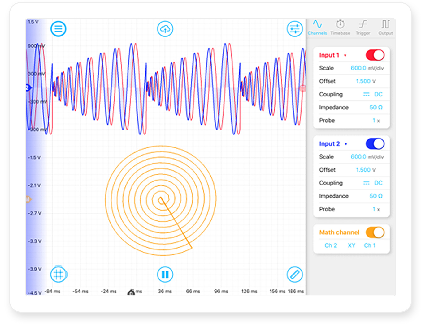Open the hamburger main menu
Screen dimensions: 421x324
click(x=58, y=29)
